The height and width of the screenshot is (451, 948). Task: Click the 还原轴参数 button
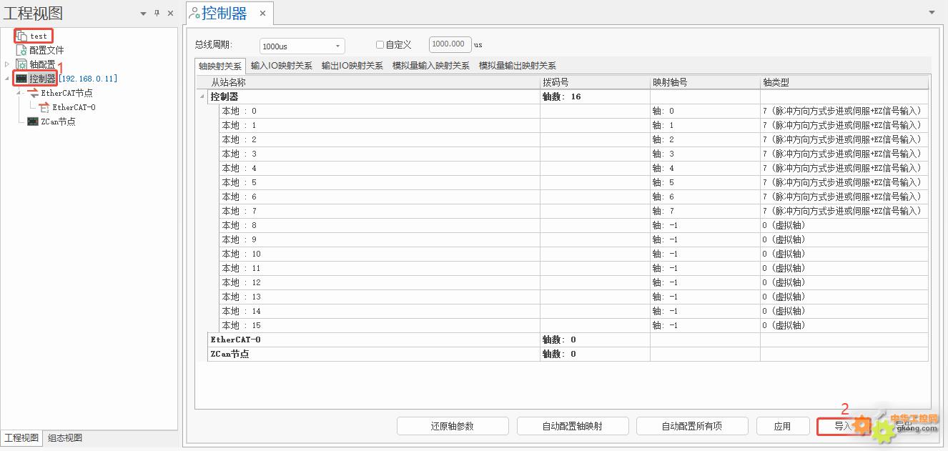[x=452, y=426]
